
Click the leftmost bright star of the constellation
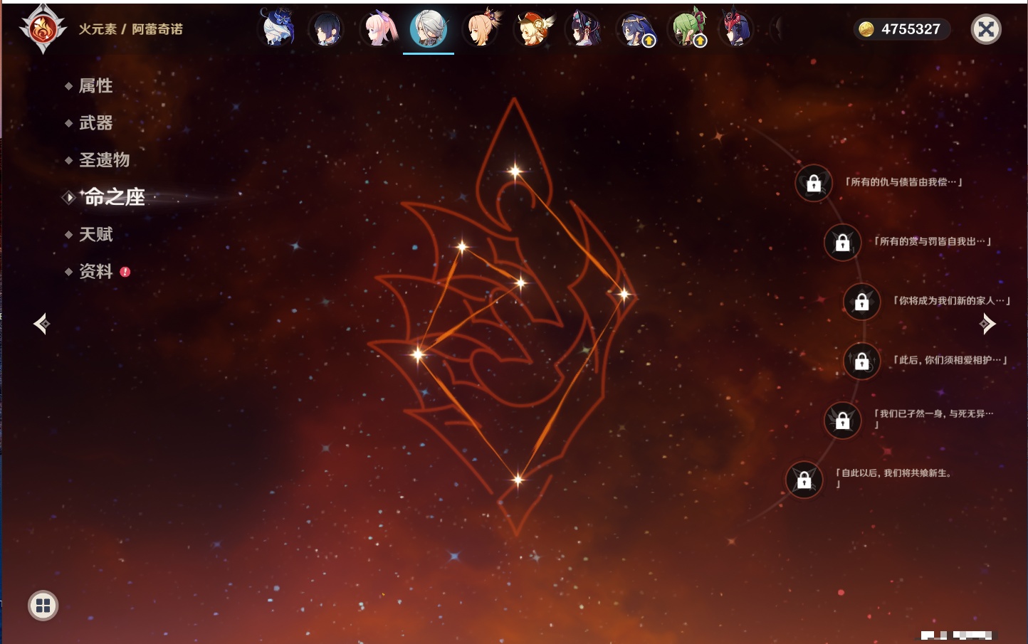pyautogui.click(x=419, y=353)
